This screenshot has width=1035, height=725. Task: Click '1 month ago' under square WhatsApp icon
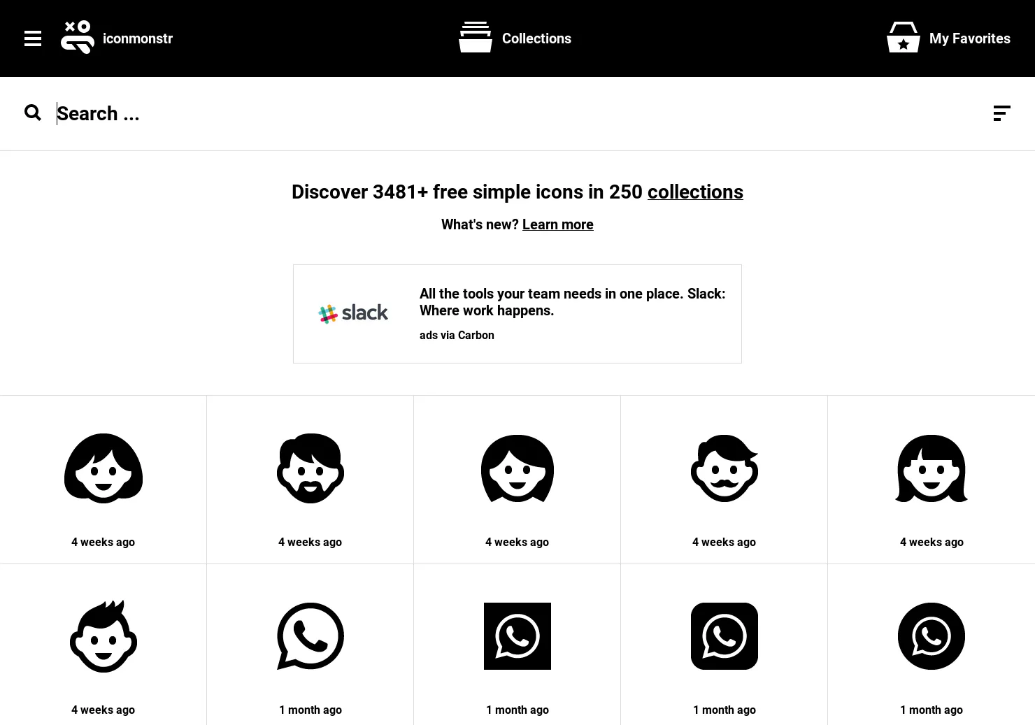click(517, 710)
